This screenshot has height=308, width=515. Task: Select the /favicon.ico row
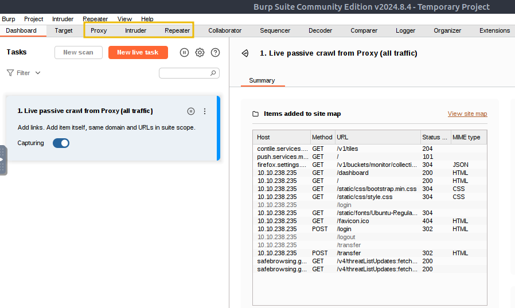click(x=370, y=221)
